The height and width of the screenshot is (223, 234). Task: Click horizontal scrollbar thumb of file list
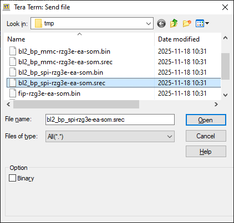[x=76, y=105]
